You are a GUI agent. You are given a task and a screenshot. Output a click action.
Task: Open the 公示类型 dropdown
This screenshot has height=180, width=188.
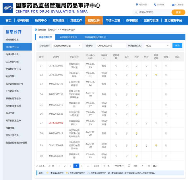[67, 46]
